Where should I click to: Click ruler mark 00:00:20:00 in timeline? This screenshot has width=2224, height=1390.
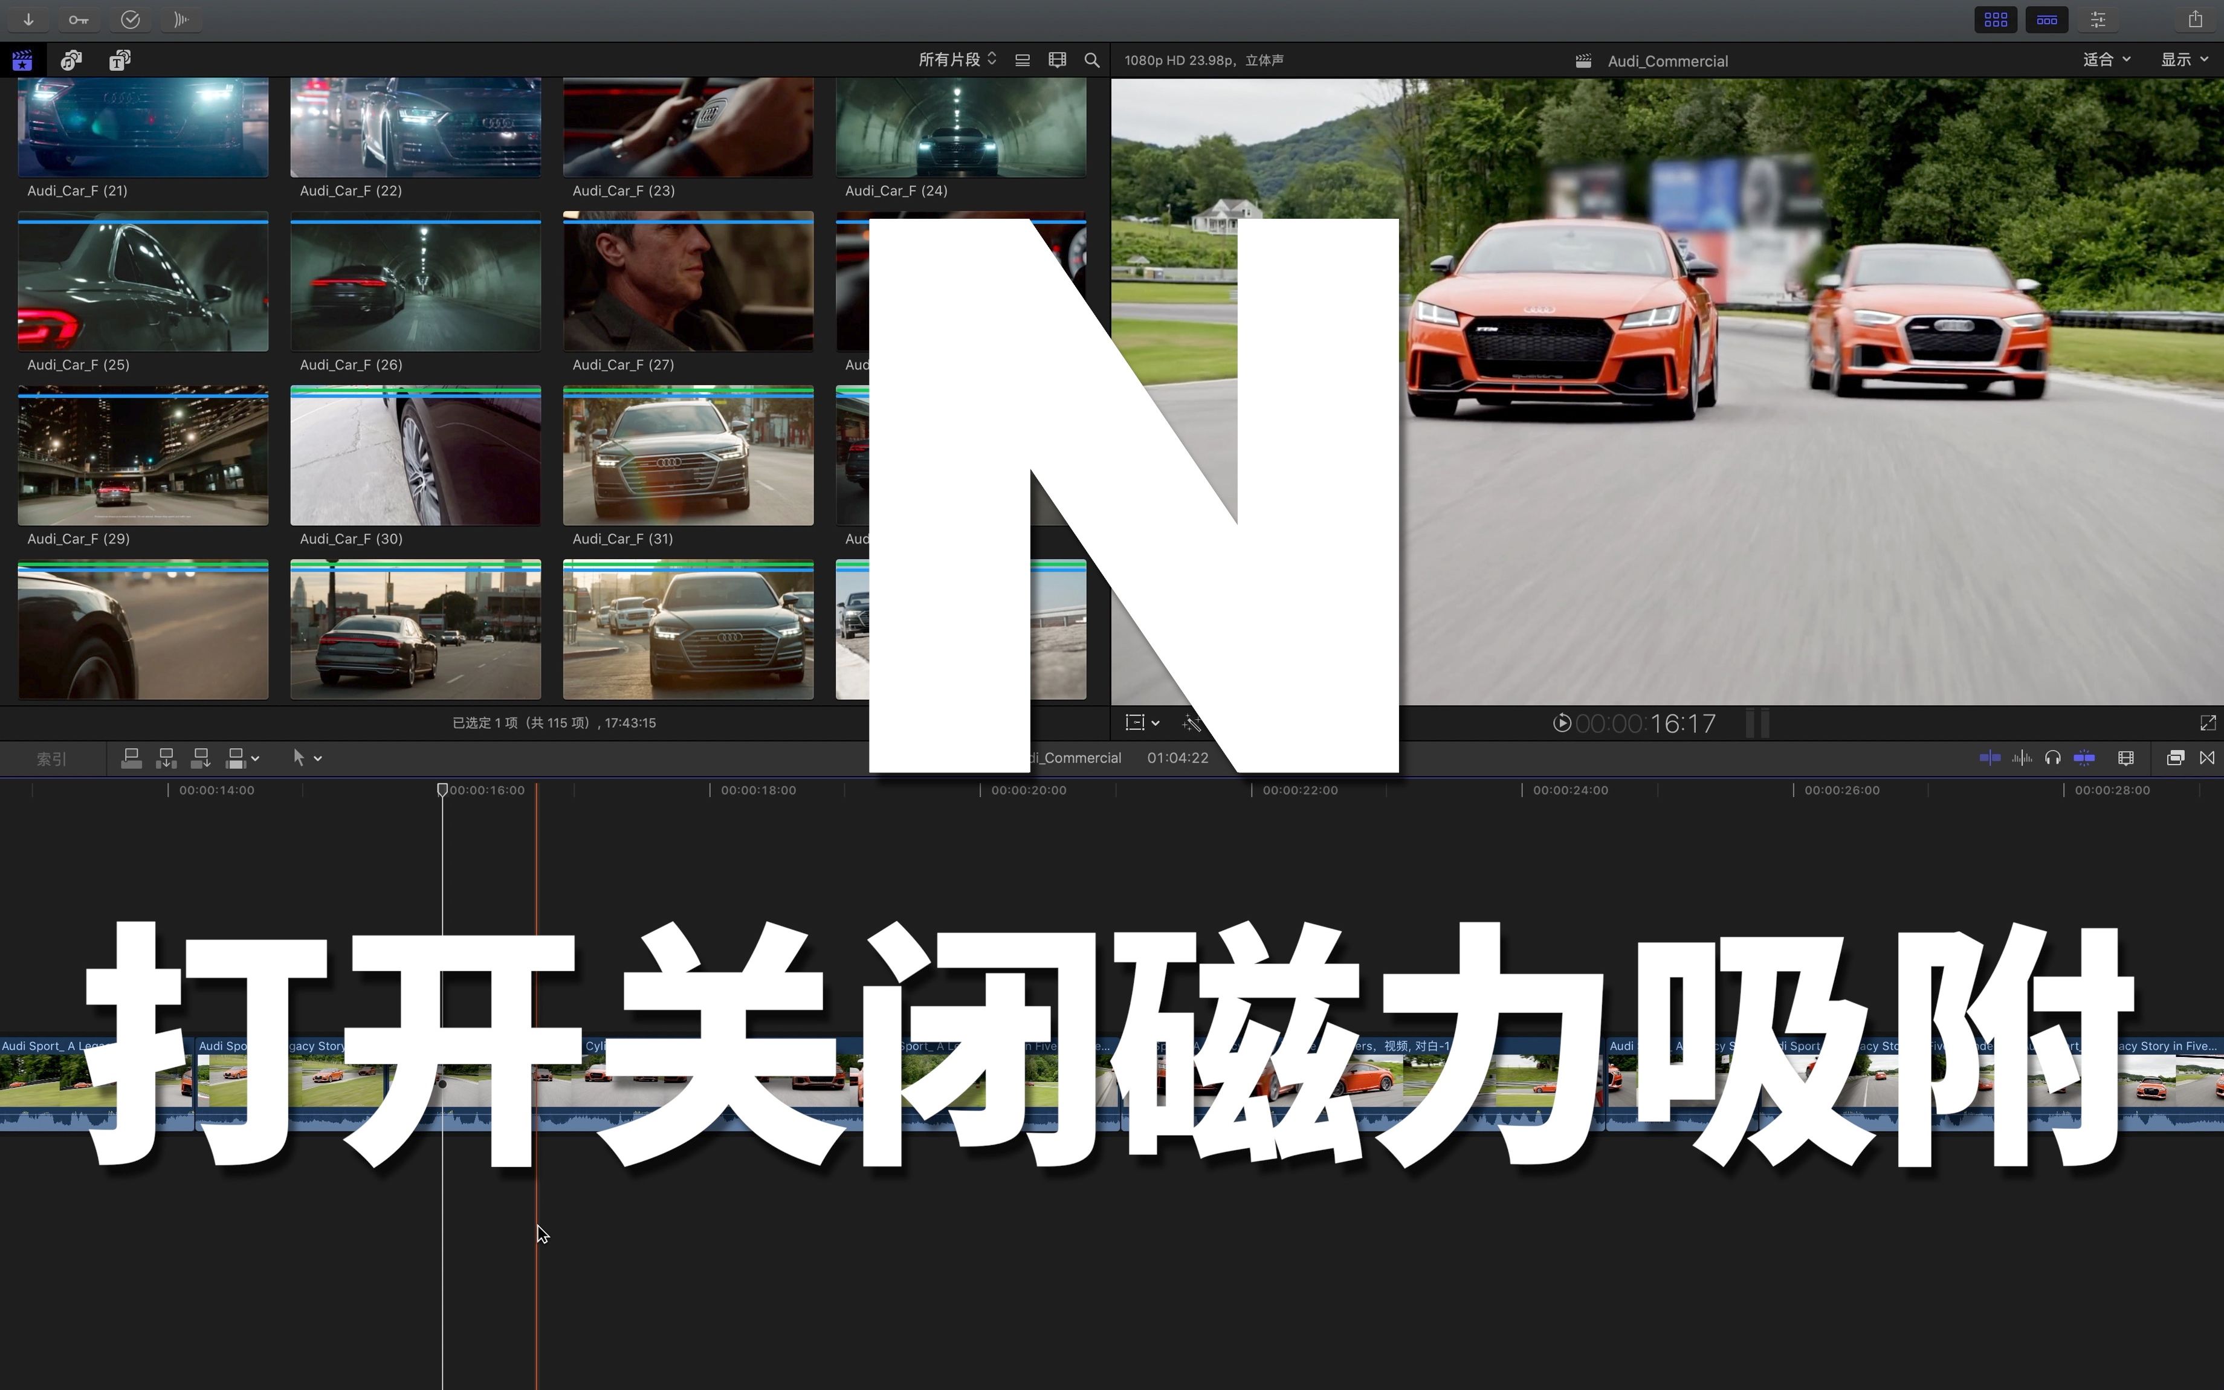point(1029,790)
